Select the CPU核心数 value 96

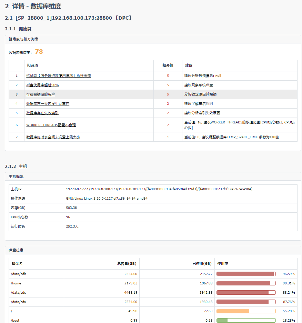[68, 217]
